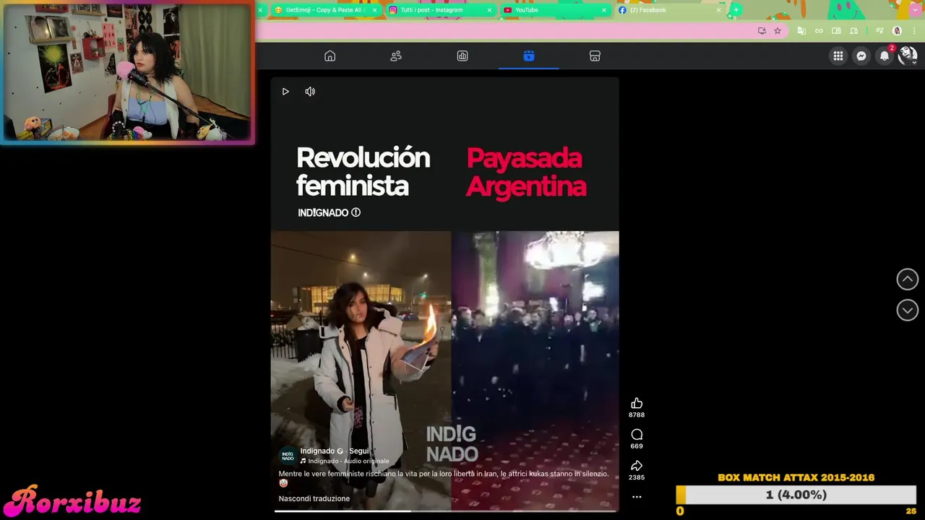Close the YouTube browser tab
Image resolution: width=925 pixels, height=520 pixels.
pos(604,10)
